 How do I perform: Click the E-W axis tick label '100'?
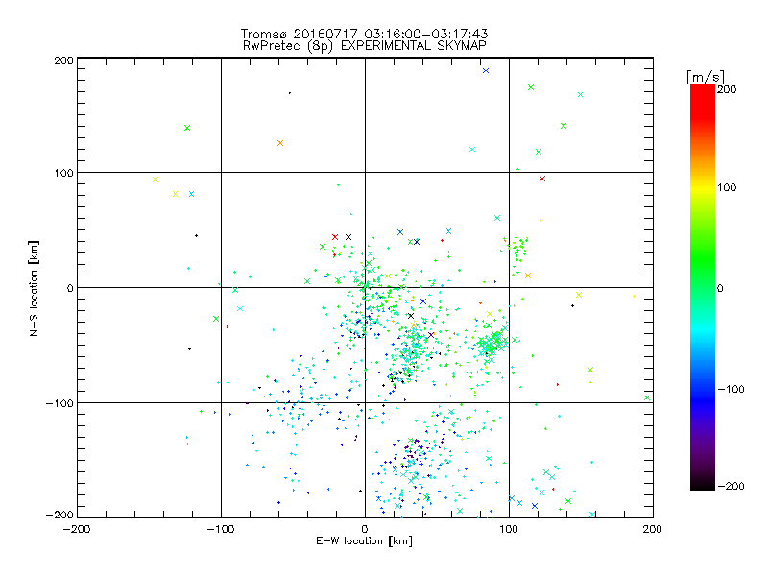tap(509, 529)
